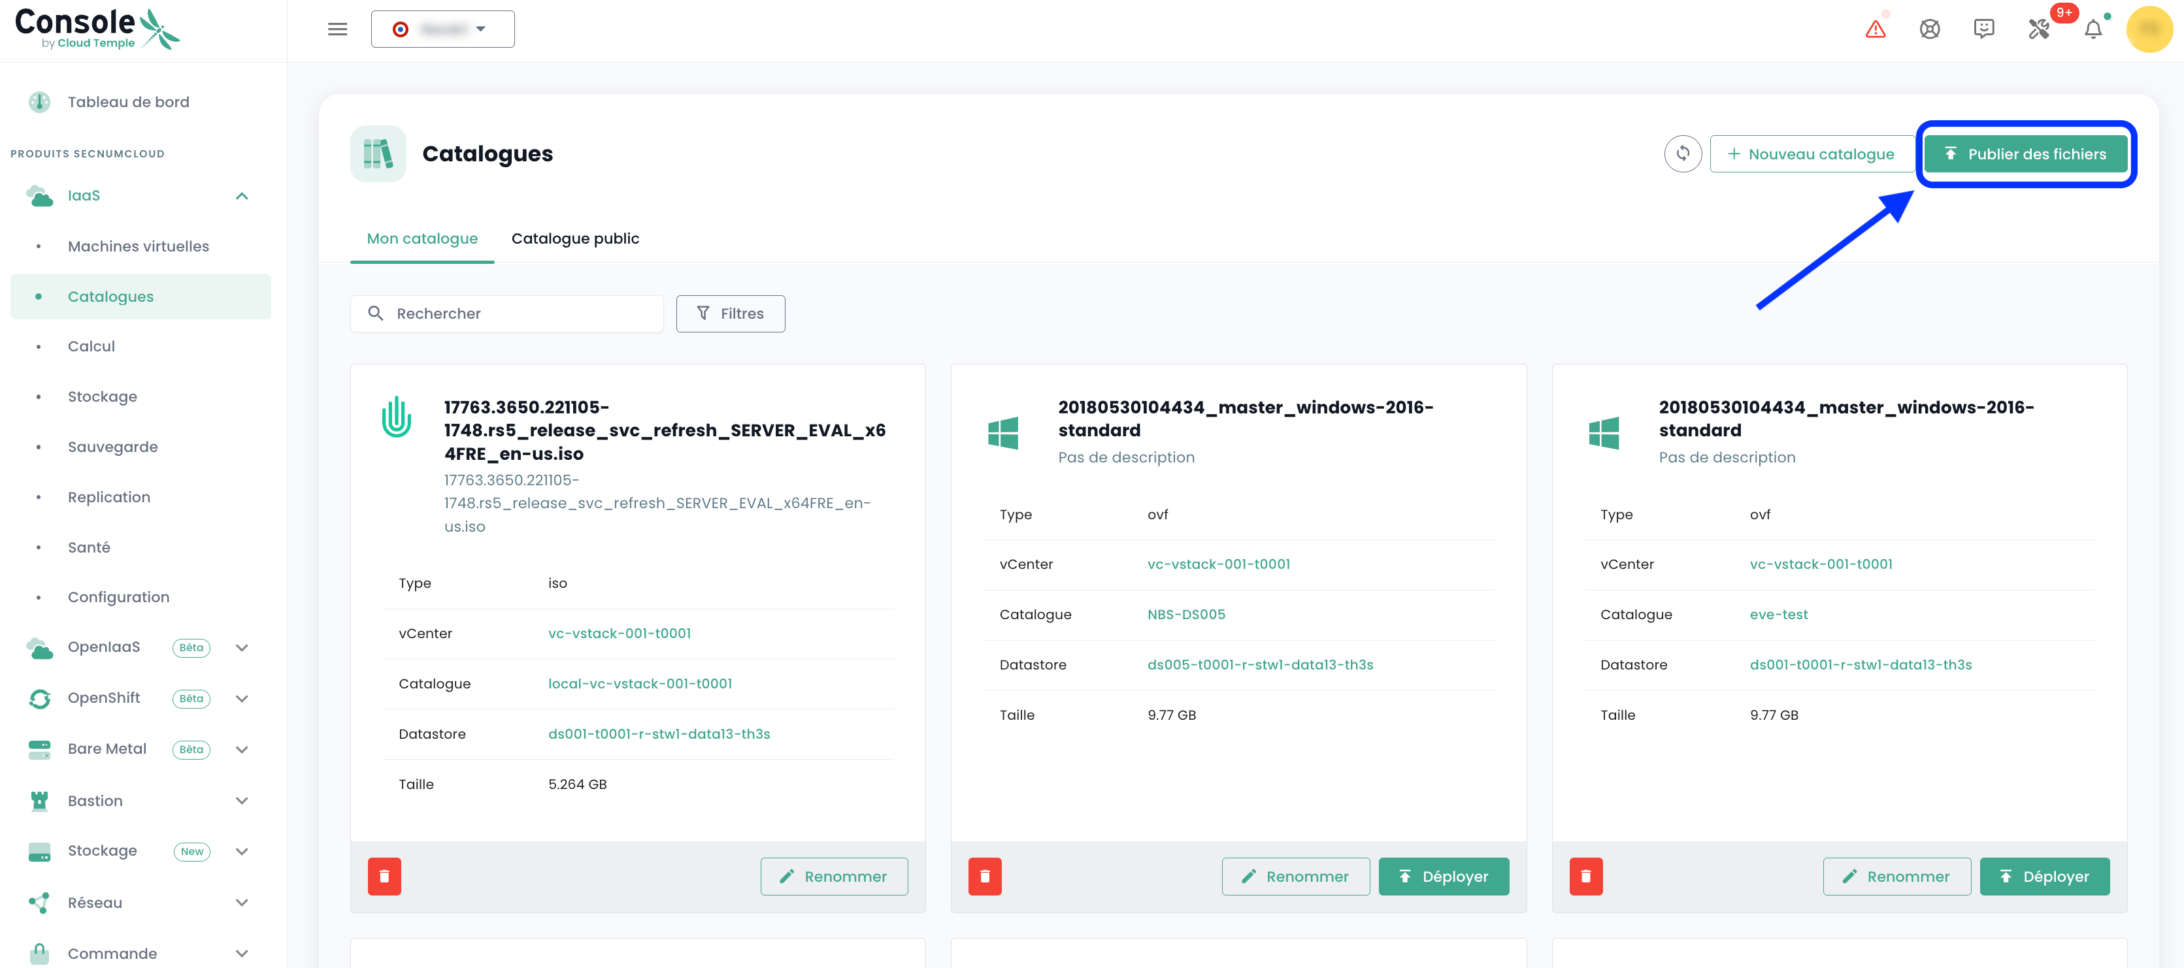This screenshot has height=968, width=2184.
Task: Select Machines virtuelles in sidebar
Action: (x=138, y=247)
